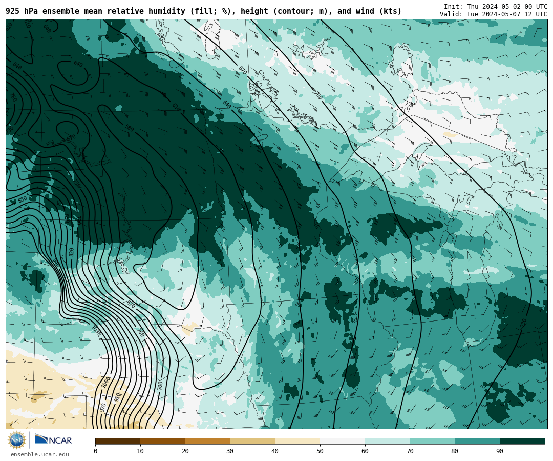The height and width of the screenshot is (461, 553).
Task: Click the 580 height contour label
Action: [130, 128]
